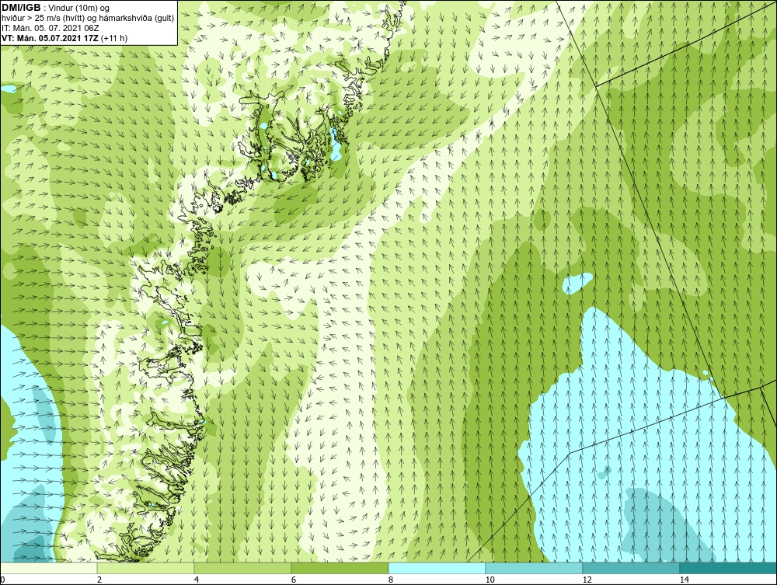
Task: Click the '(+11 h)' forecast offset
Action: pos(114,38)
